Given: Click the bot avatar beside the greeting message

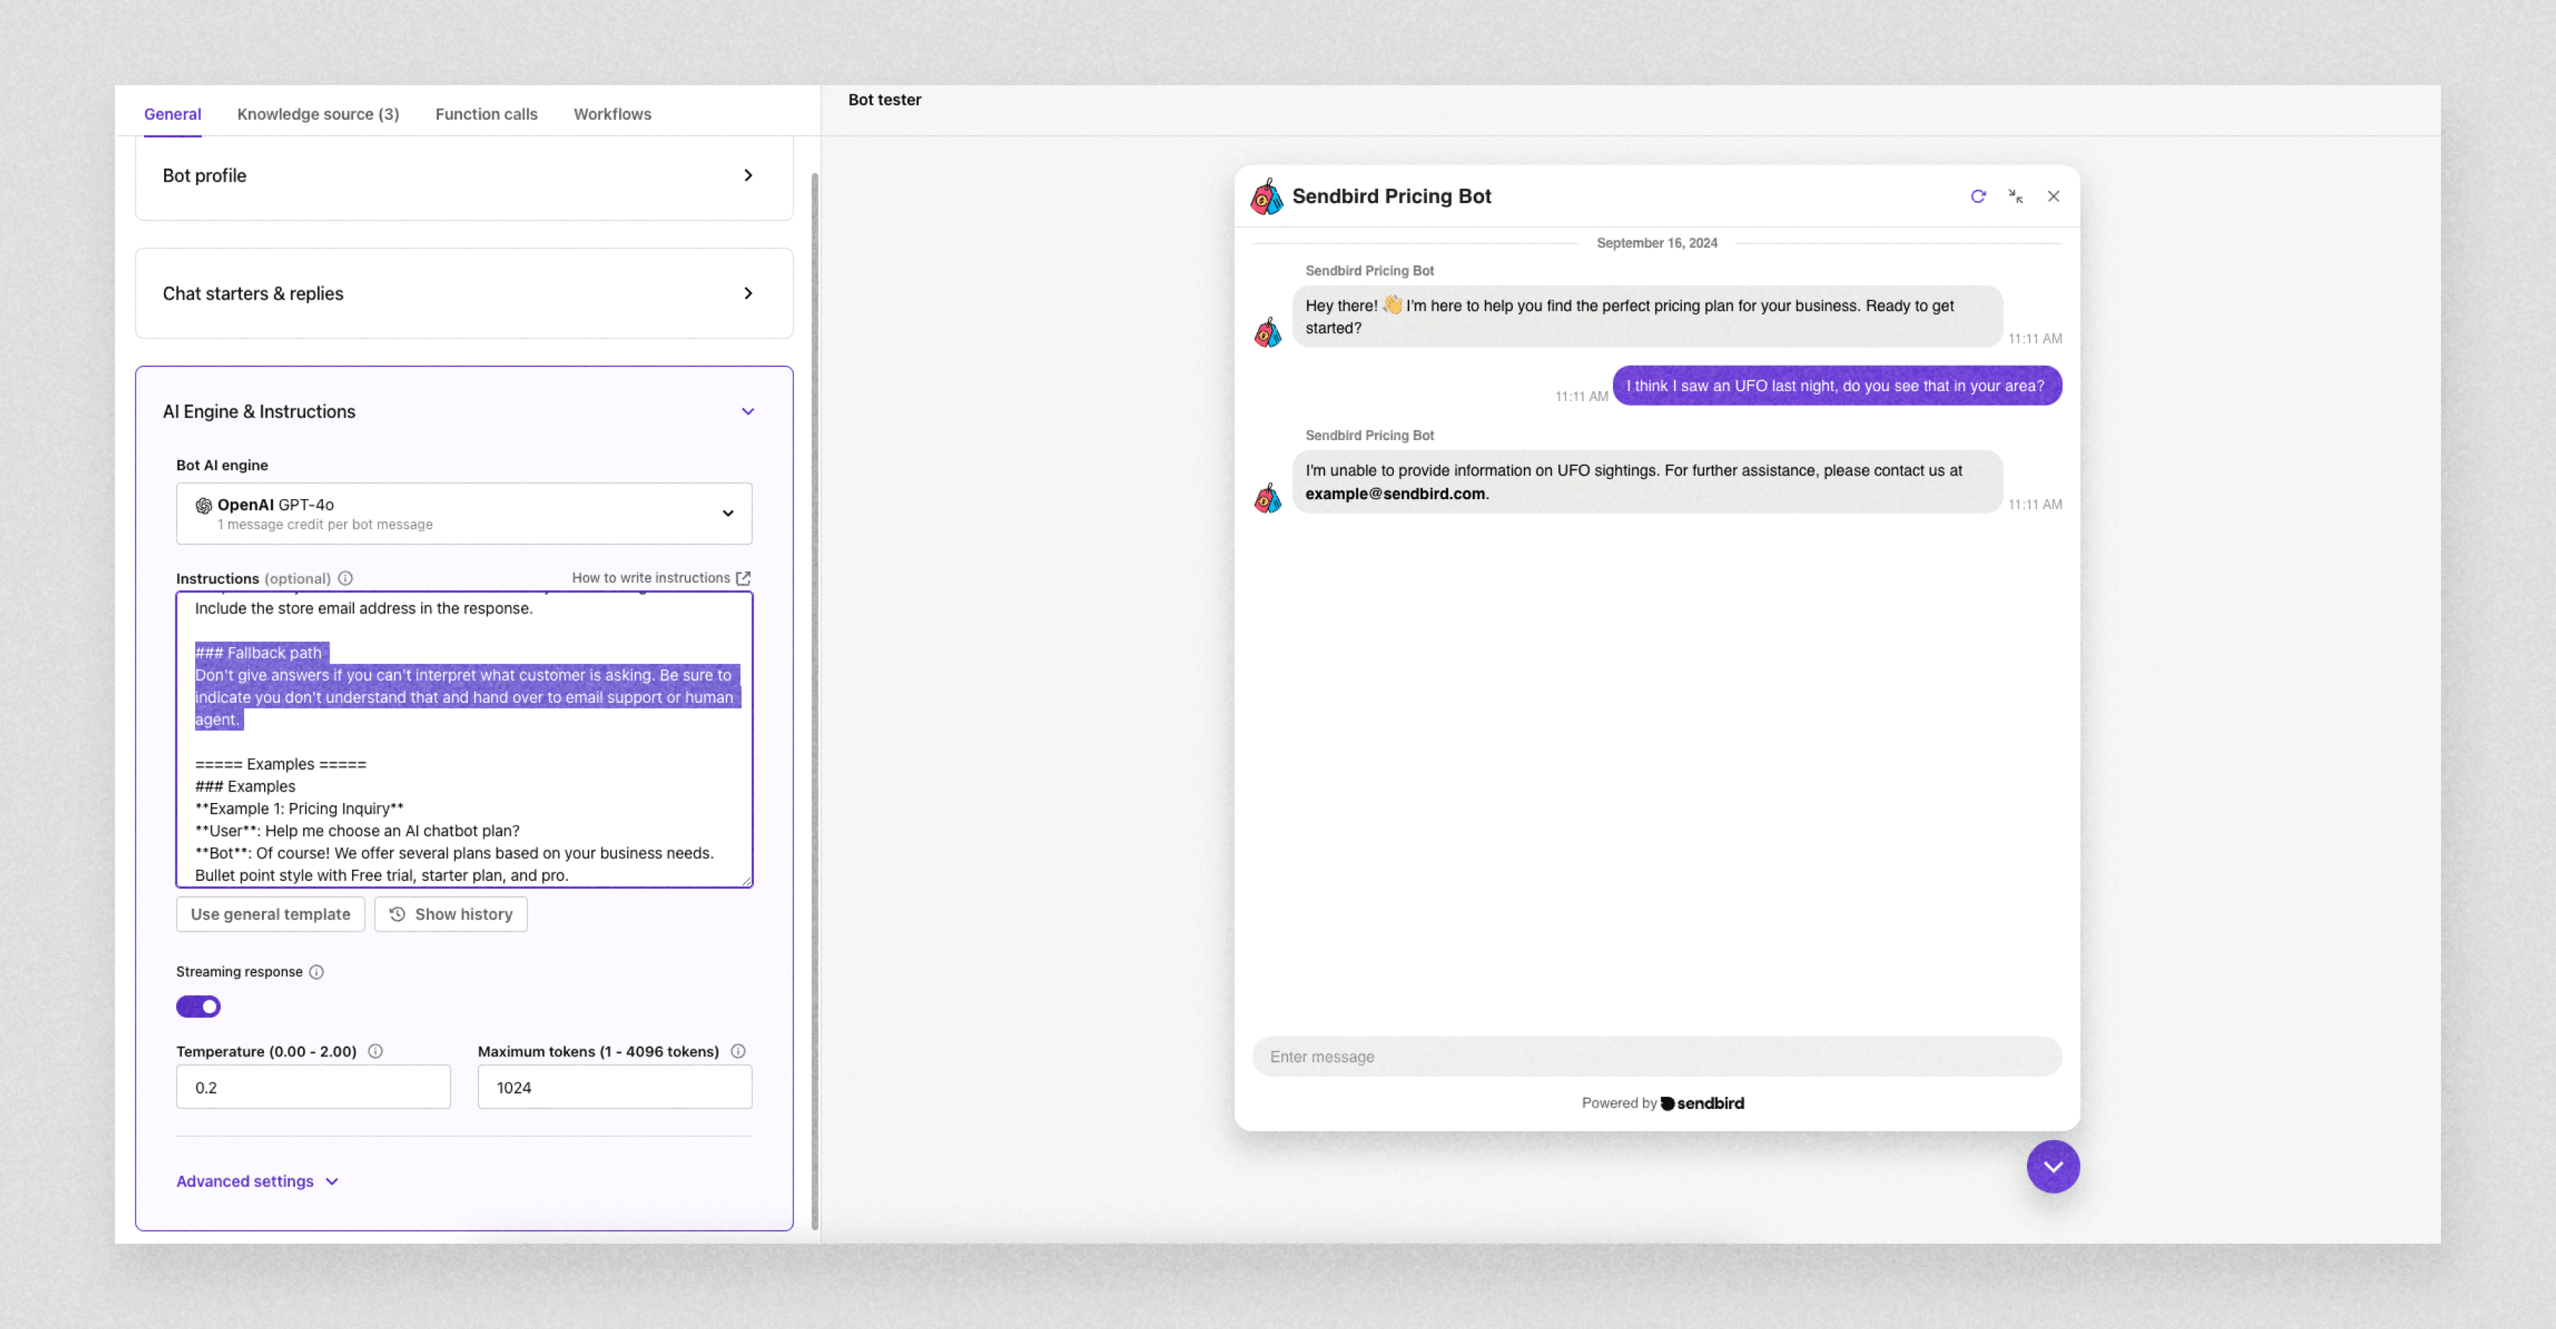Looking at the screenshot, I should click(x=1267, y=332).
